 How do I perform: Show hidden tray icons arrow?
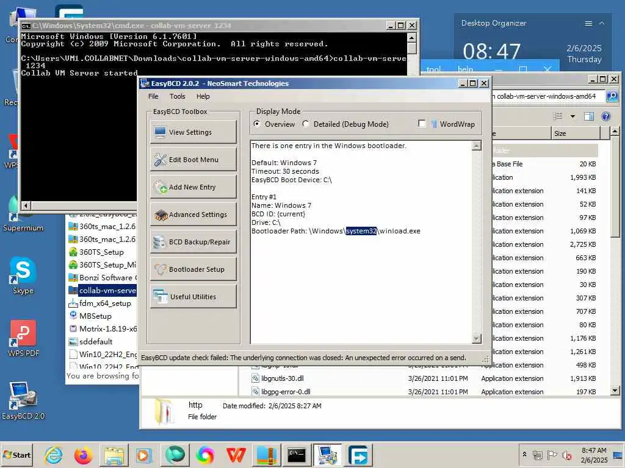(524, 455)
